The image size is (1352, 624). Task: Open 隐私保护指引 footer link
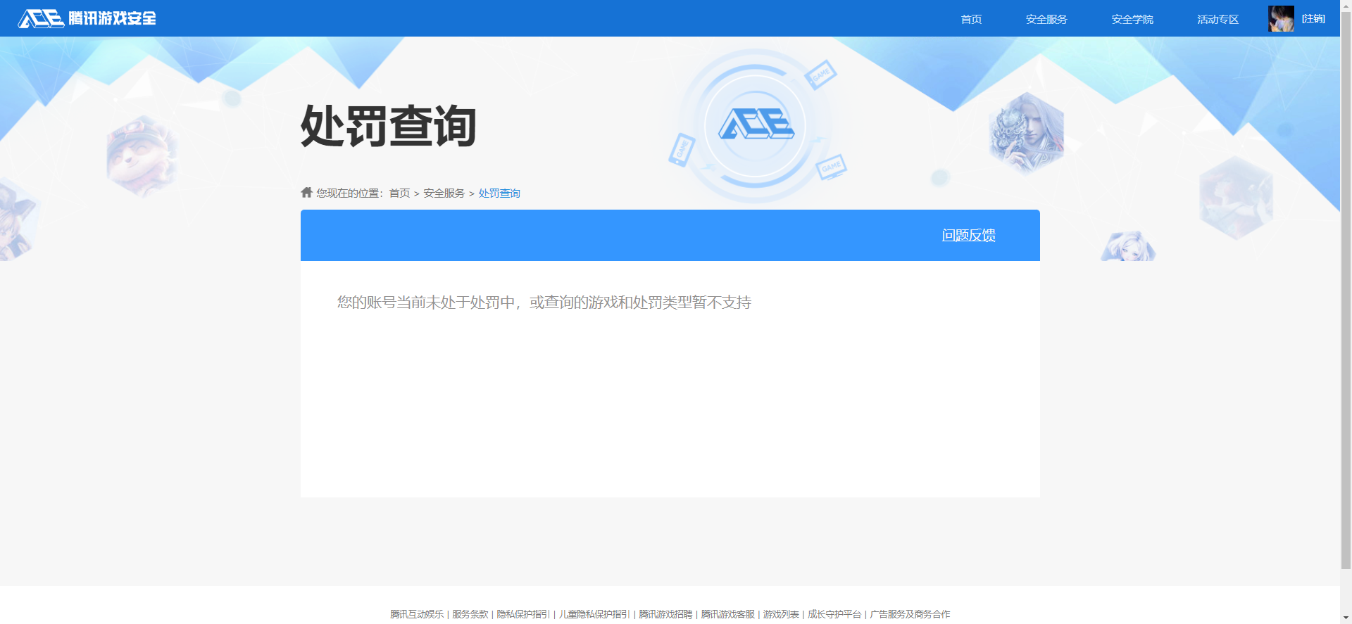pos(522,614)
